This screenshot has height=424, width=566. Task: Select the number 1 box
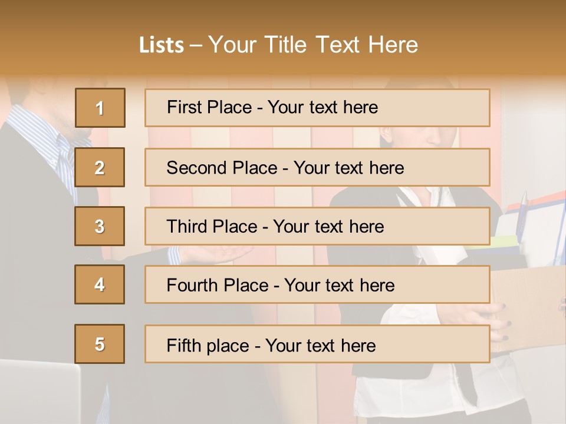pyautogui.click(x=100, y=108)
